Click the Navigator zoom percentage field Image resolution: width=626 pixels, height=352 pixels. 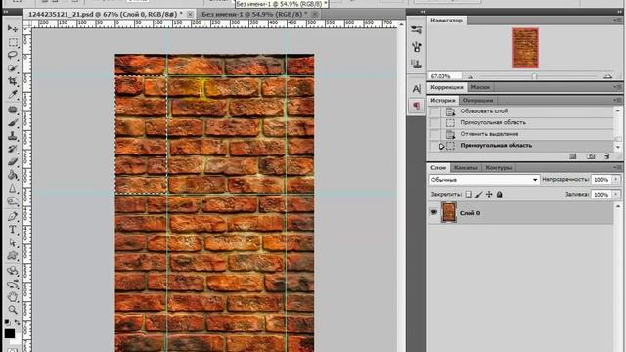[x=444, y=76]
